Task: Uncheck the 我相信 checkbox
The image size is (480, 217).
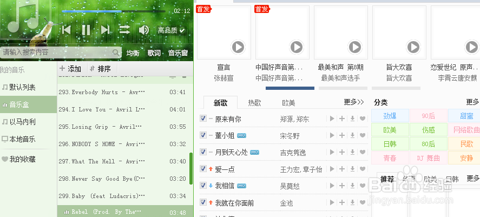Action: (x=203, y=186)
